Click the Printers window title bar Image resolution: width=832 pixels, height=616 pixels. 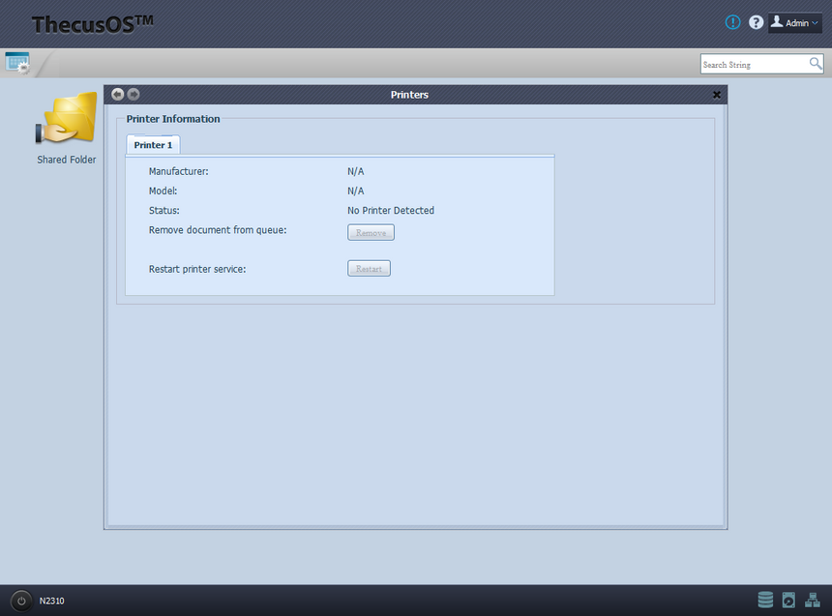[409, 95]
